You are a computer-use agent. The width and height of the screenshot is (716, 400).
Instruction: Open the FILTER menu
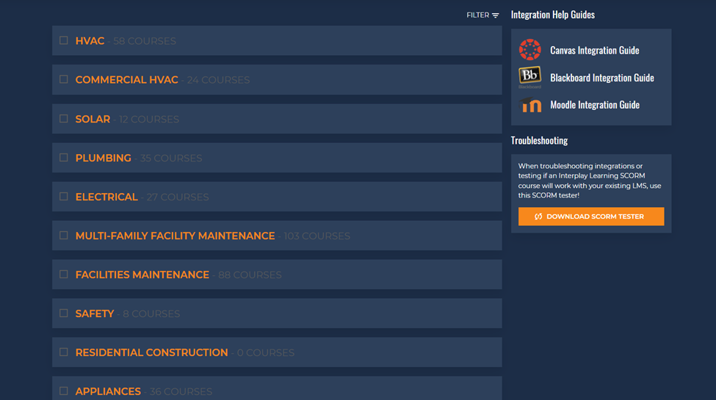pos(482,15)
